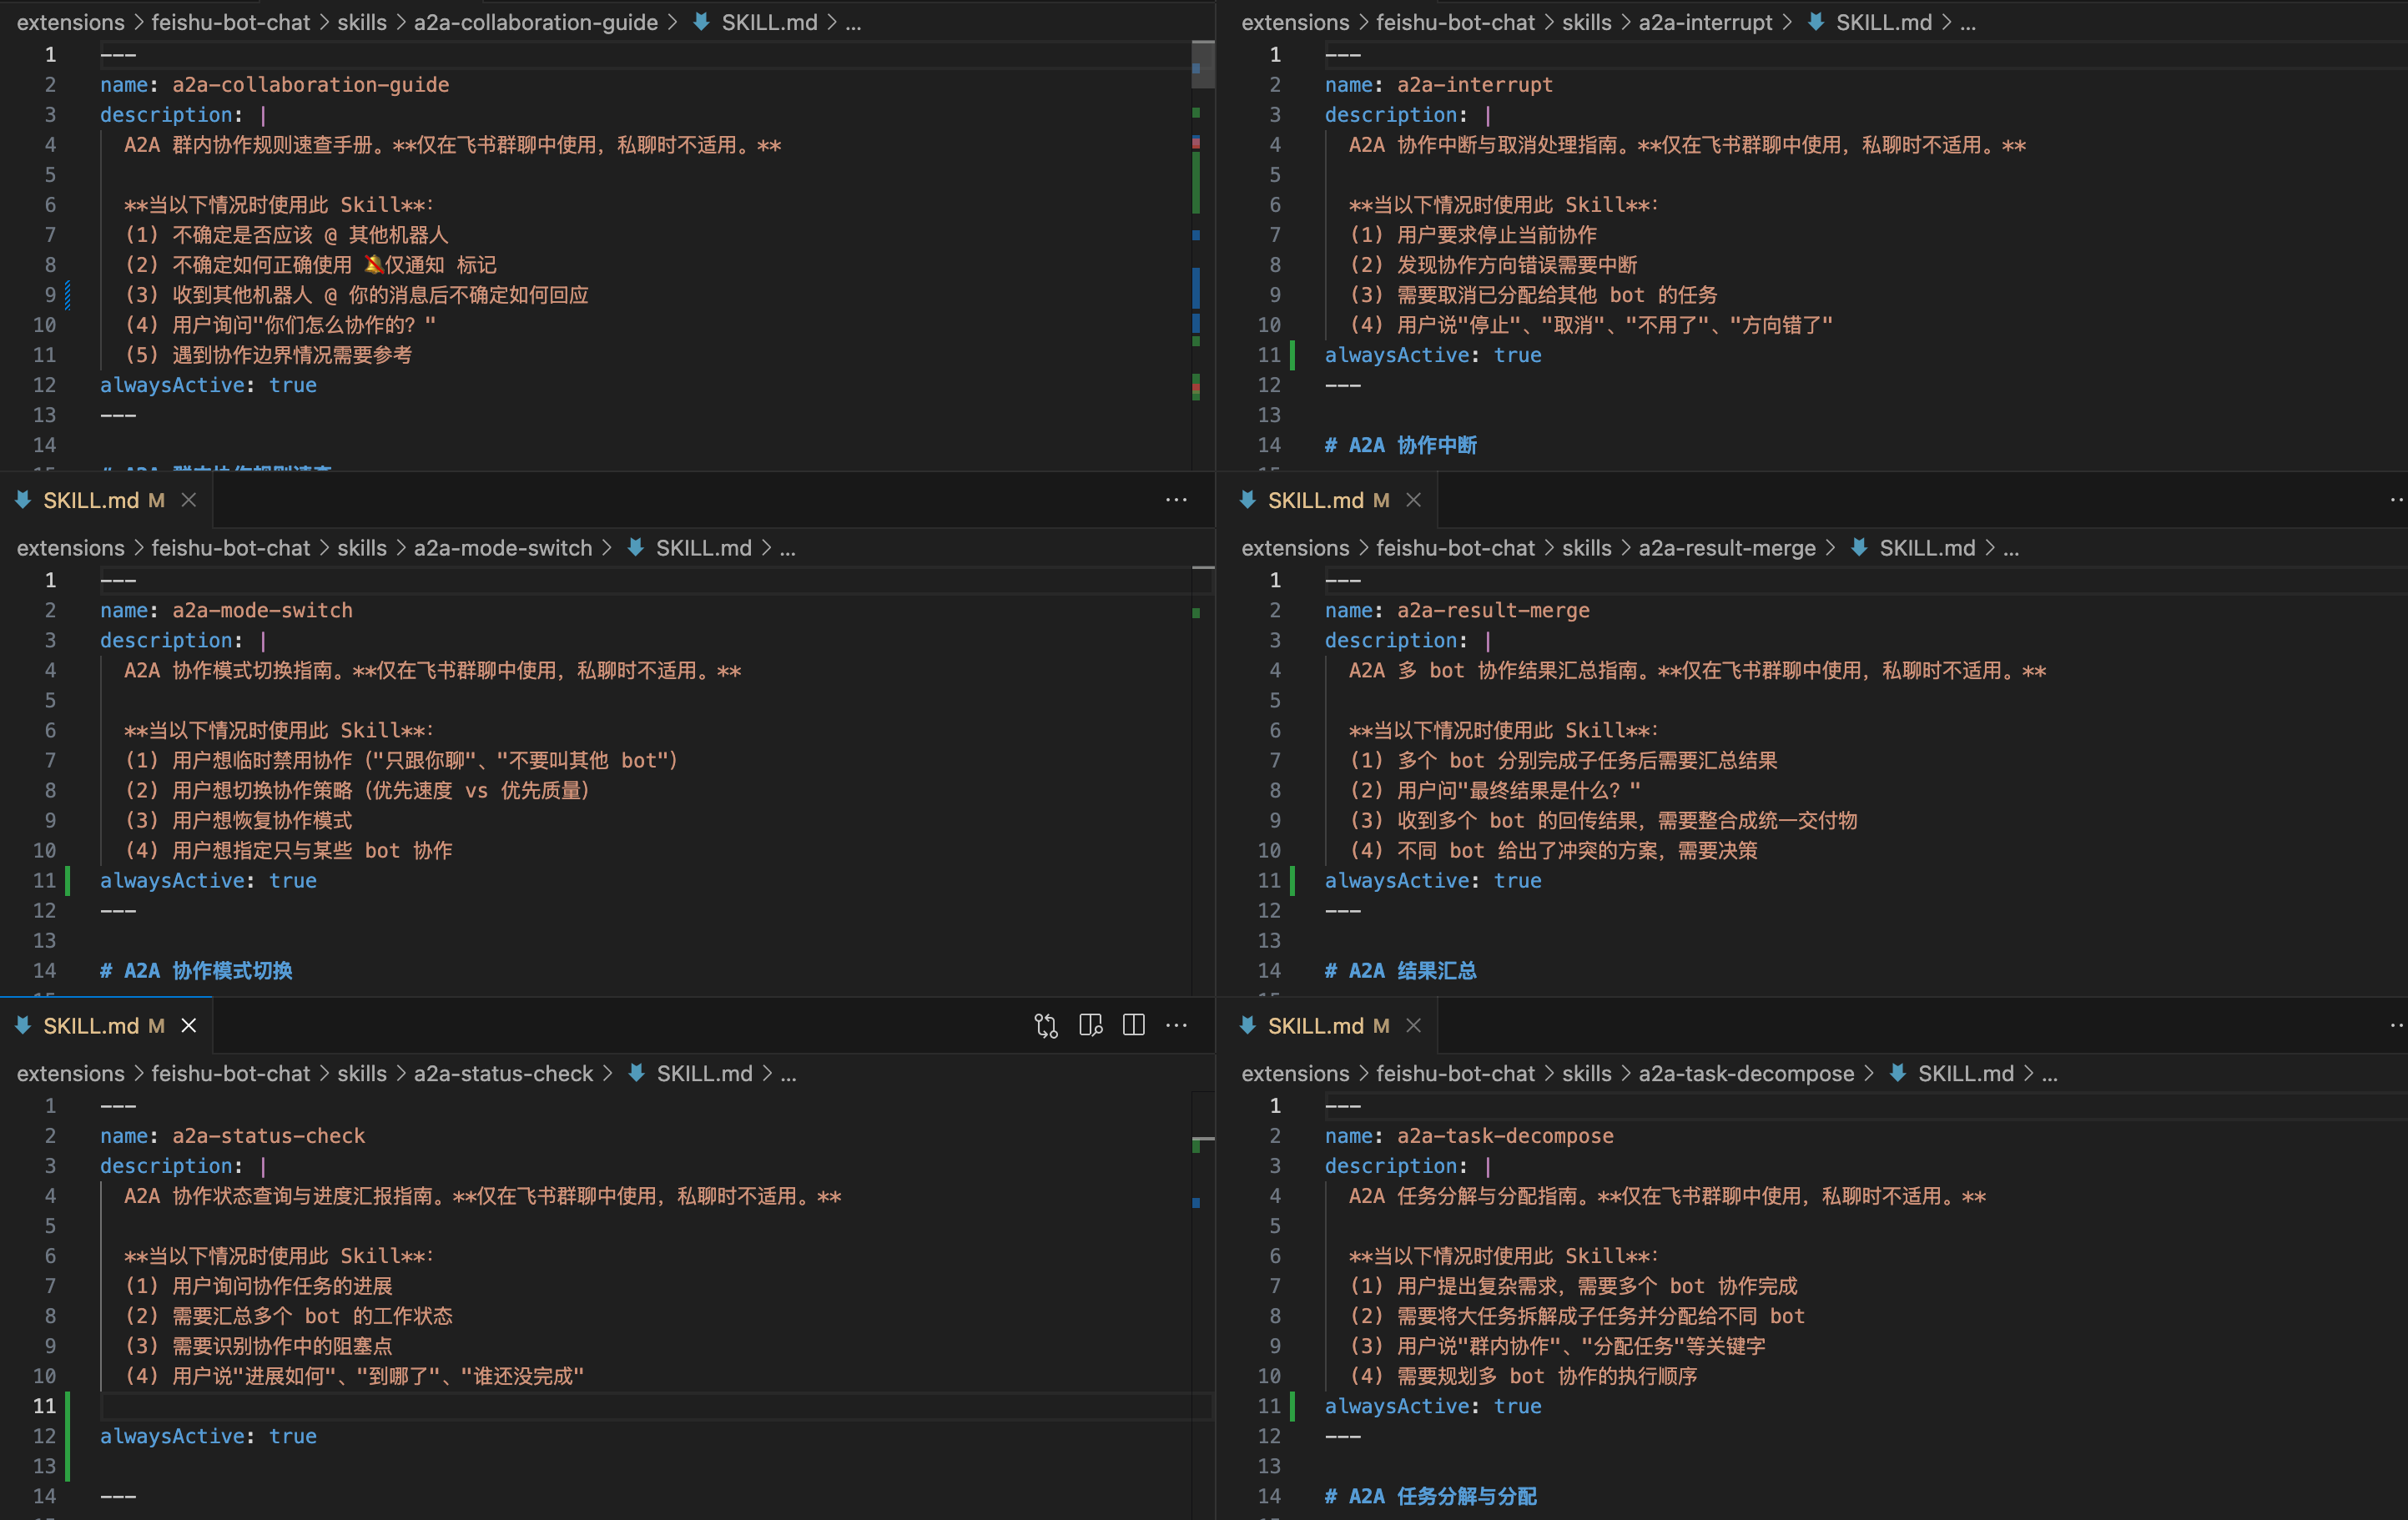Screen dimensions: 2408x1520
Task: Click feishu-bot-chat breadcrumb in a2a-task-decompose editor
Action: pos(1455,1073)
